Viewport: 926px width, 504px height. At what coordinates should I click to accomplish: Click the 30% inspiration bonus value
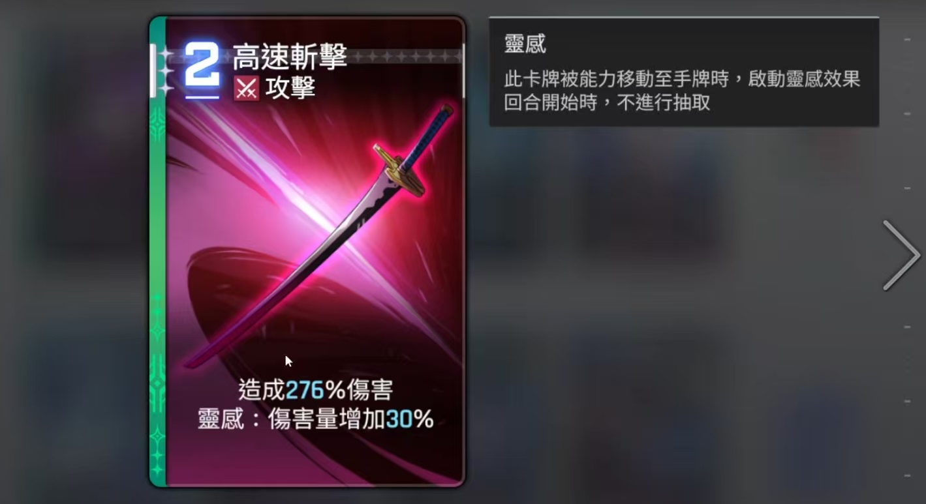tap(410, 419)
